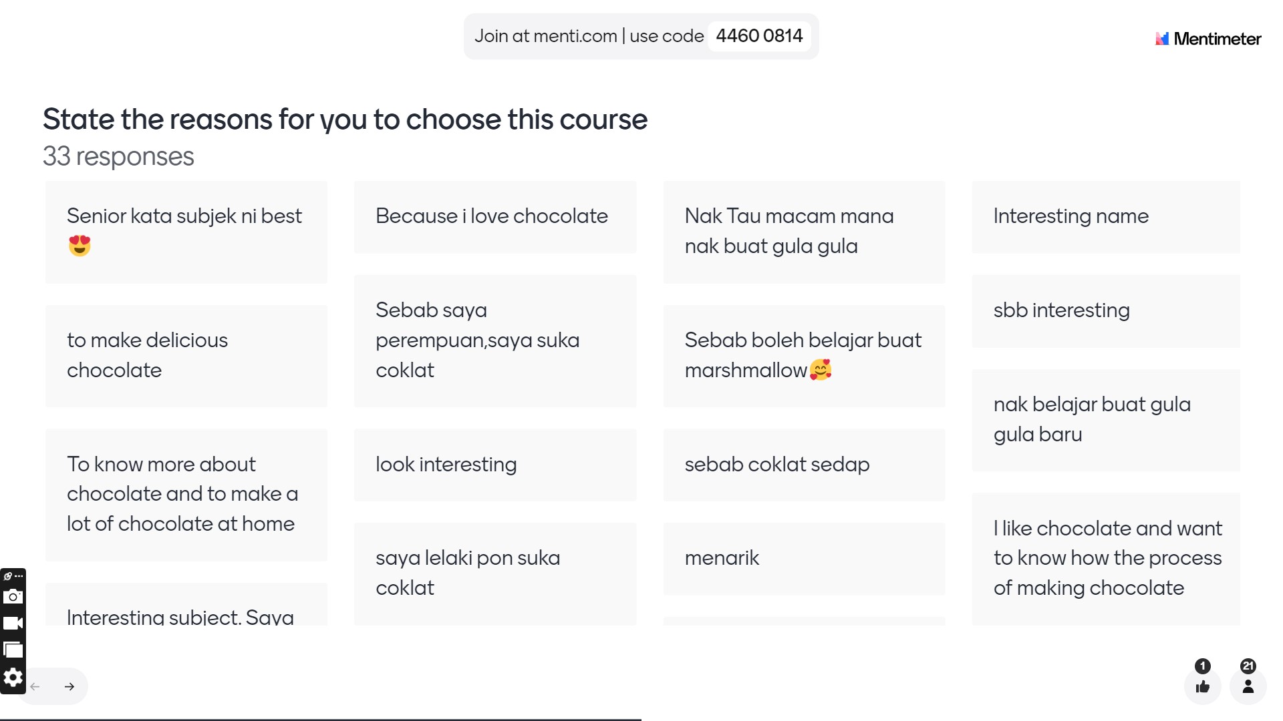Select the 'Because i love chocolate' response
This screenshot has height=721, width=1283.
point(495,217)
